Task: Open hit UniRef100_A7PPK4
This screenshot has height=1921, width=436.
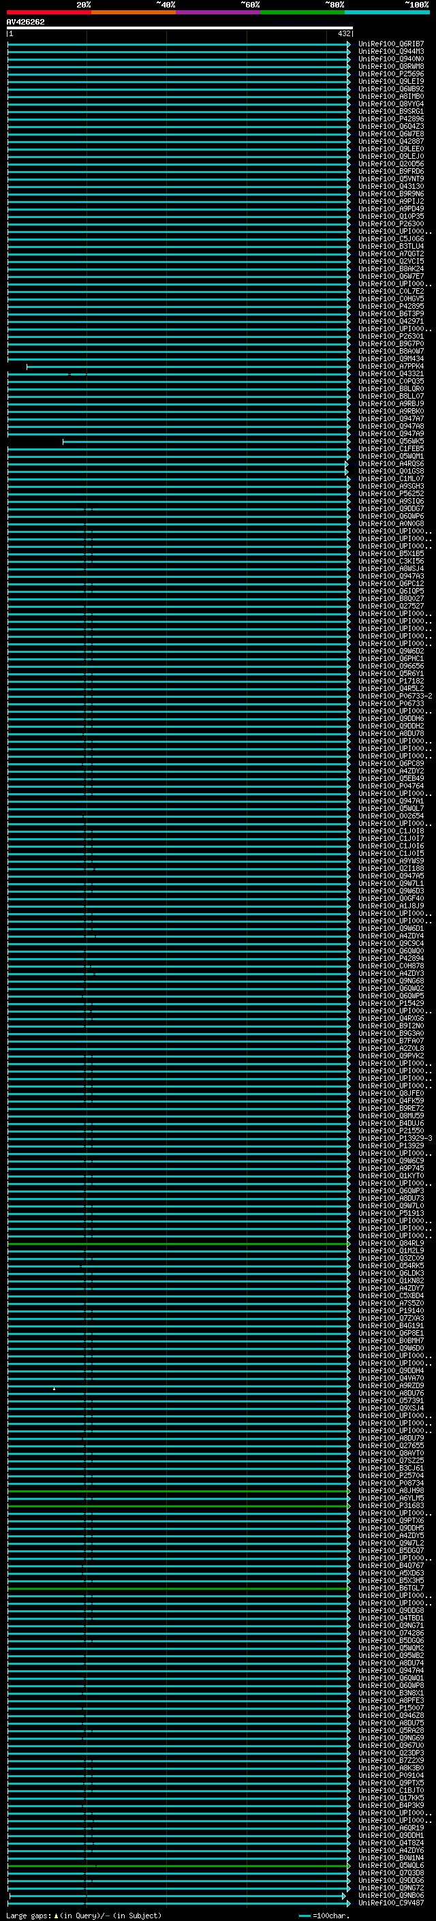Action: tap(390, 366)
